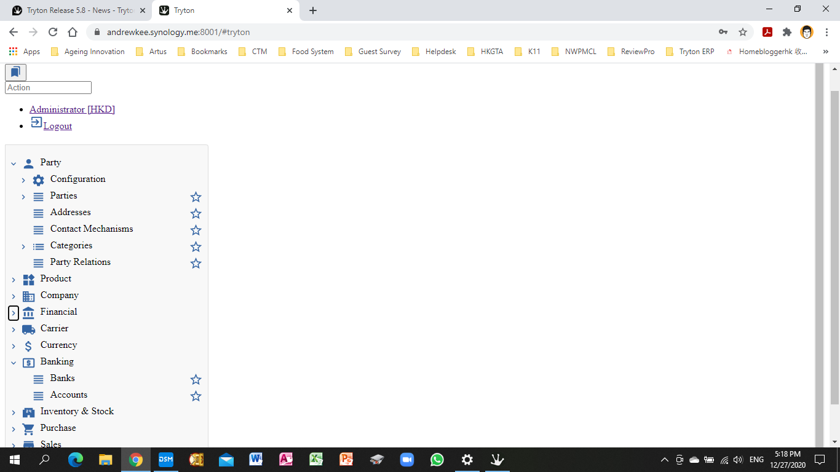
Task: Toggle favorite star for Addresses
Action: 196,213
